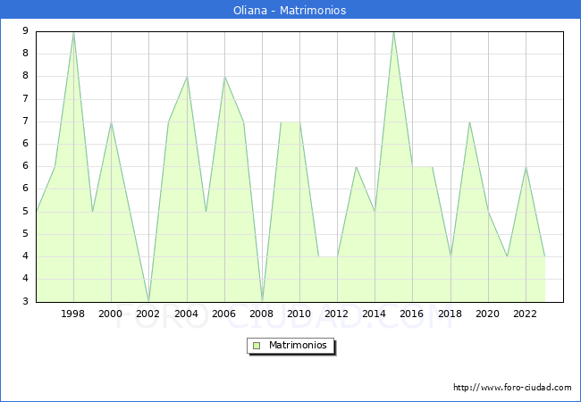Select the 2020 x-axis label
The image size is (581, 402).
(x=488, y=314)
